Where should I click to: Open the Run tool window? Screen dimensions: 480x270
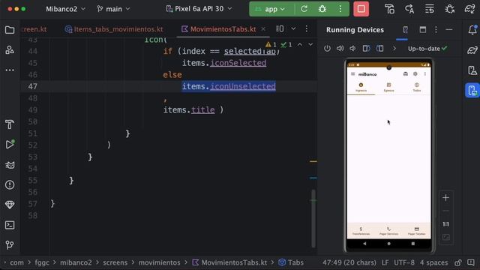pos(10,145)
